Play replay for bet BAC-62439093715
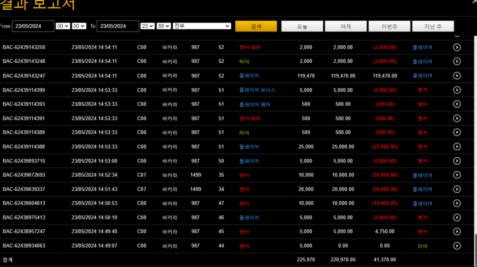This screenshot has width=477, height=267. (x=456, y=161)
